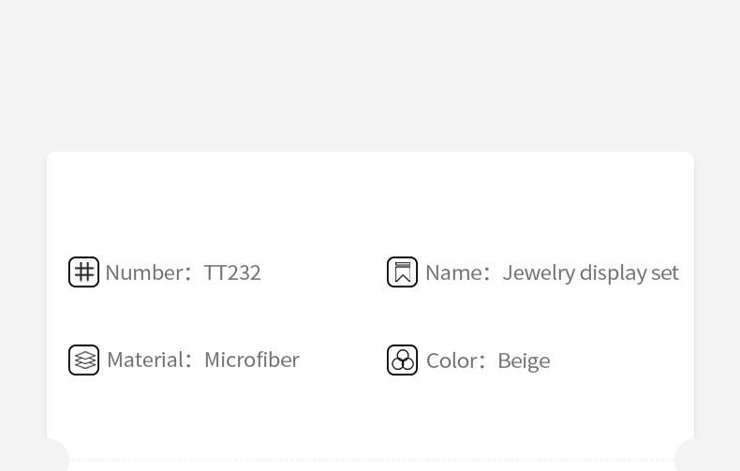Click the word display in the name
The height and width of the screenshot is (471, 740).
tap(613, 273)
